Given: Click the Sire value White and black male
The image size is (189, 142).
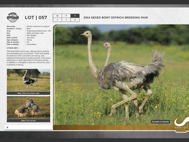Looking at the screenshot, I should tap(35, 33).
